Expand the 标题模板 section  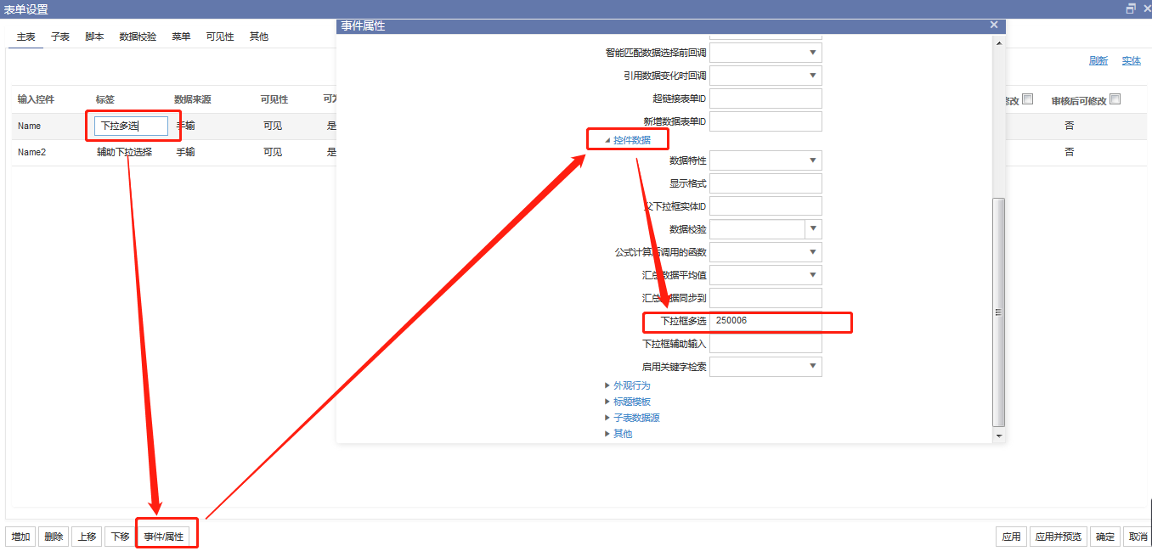632,401
